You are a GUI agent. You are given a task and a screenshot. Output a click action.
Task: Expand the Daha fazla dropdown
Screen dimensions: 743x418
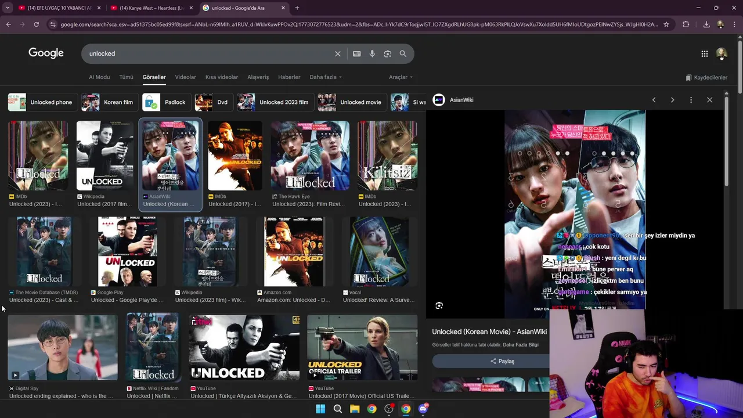pos(325,77)
